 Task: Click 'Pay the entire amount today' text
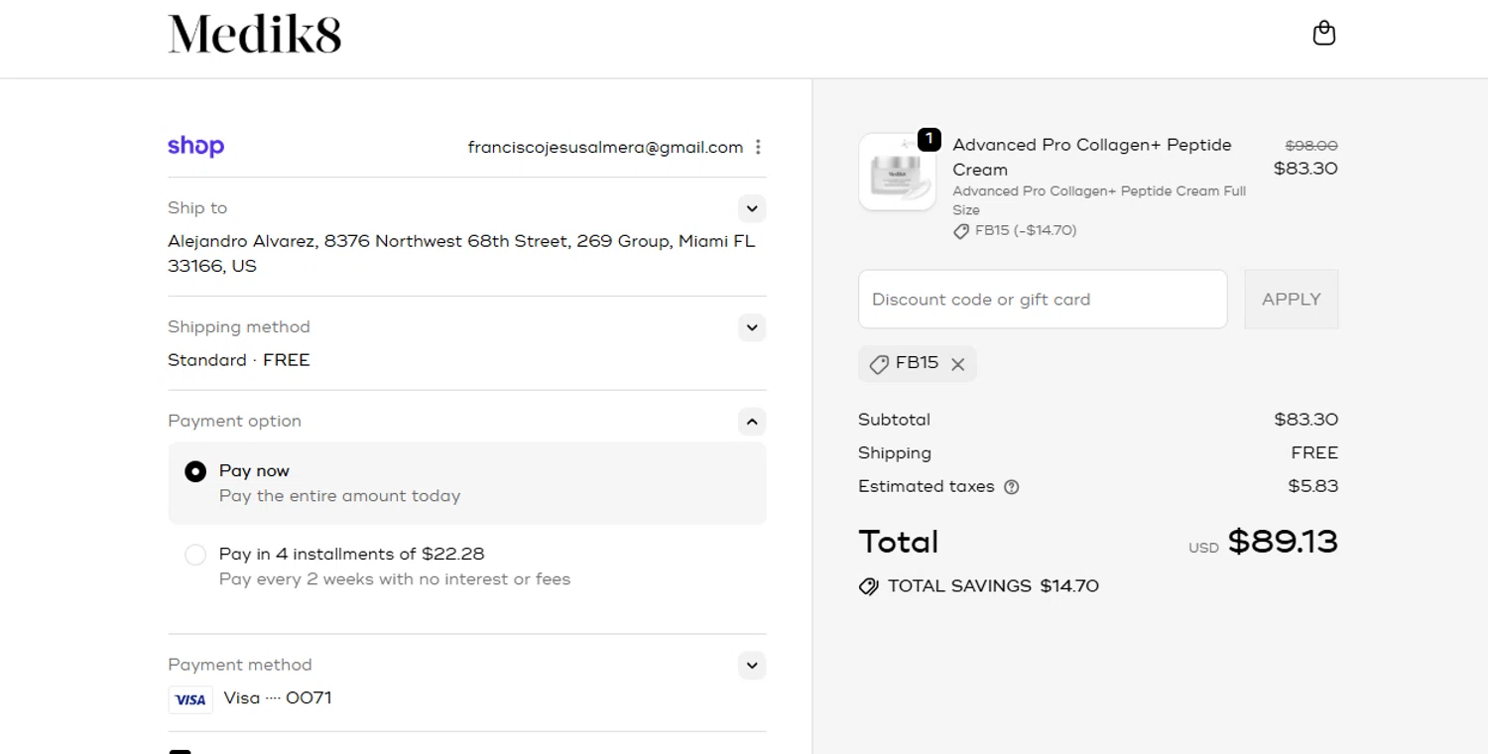tap(339, 496)
